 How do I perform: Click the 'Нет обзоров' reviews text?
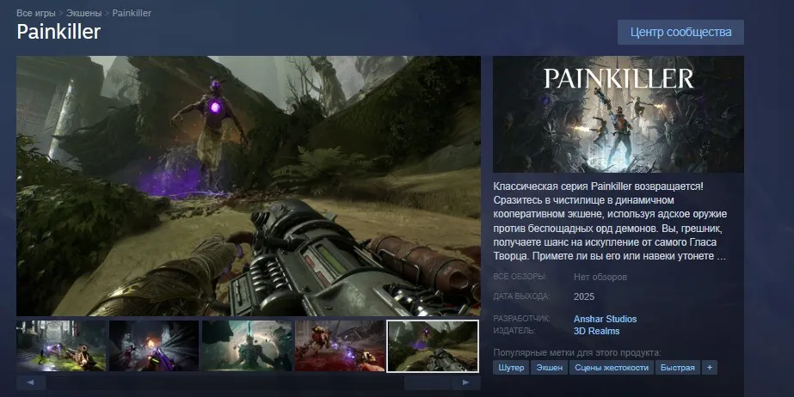click(600, 278)
